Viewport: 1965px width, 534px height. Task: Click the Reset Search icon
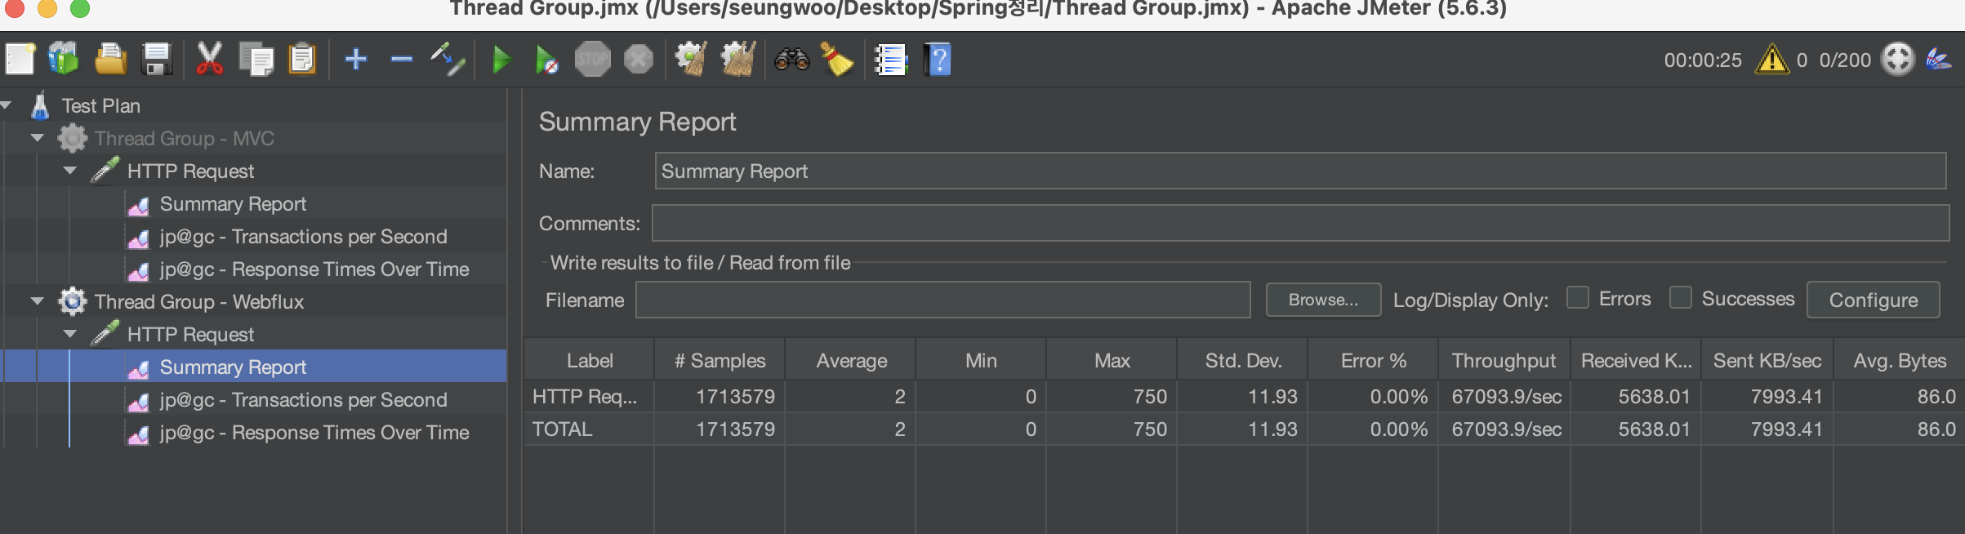pyautogui.click(x=837, y=60)
